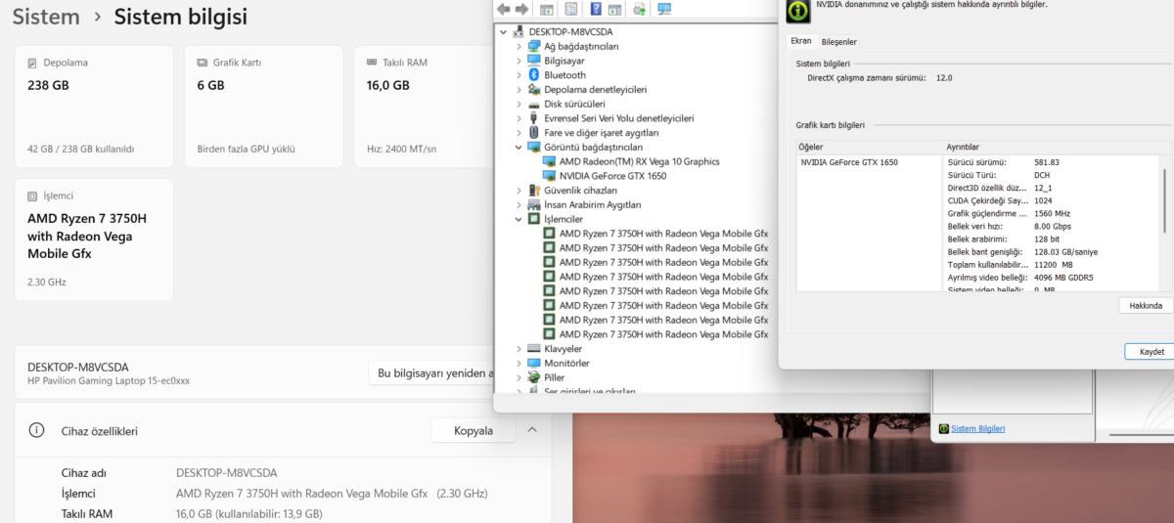Switch to the Ekran tab in NVIDIA window
Screen dimensions: 1174x523
pos(801,41)
